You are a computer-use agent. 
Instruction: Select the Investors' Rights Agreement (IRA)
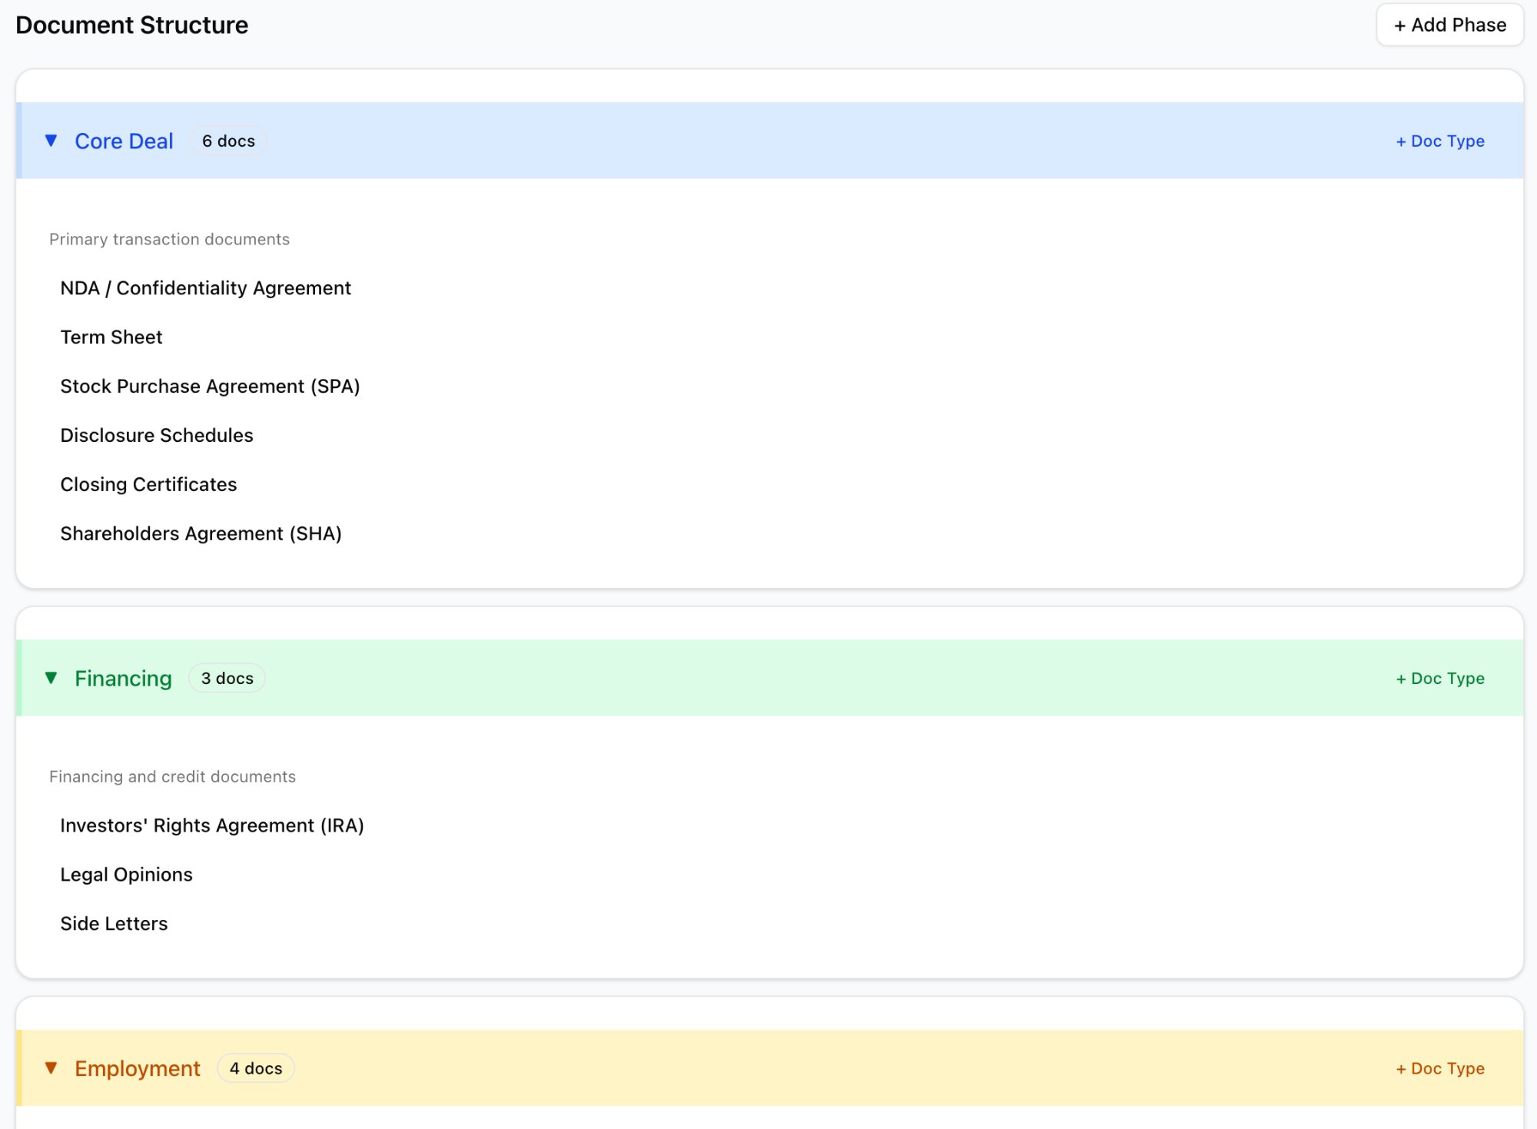coord(213,825)
